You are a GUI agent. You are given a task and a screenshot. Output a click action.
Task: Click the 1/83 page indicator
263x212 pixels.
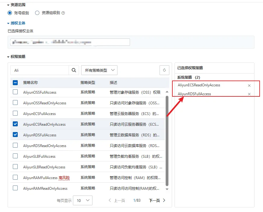[137, 200]
